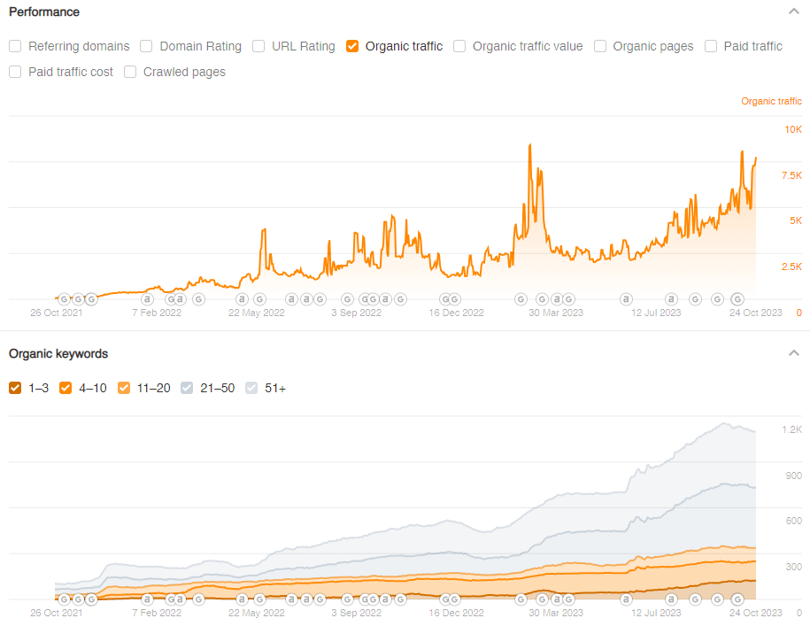
Task: Click the 'a' update marker near 7 Feb 2022 on the Performance chart
Action: coord(147,299)
